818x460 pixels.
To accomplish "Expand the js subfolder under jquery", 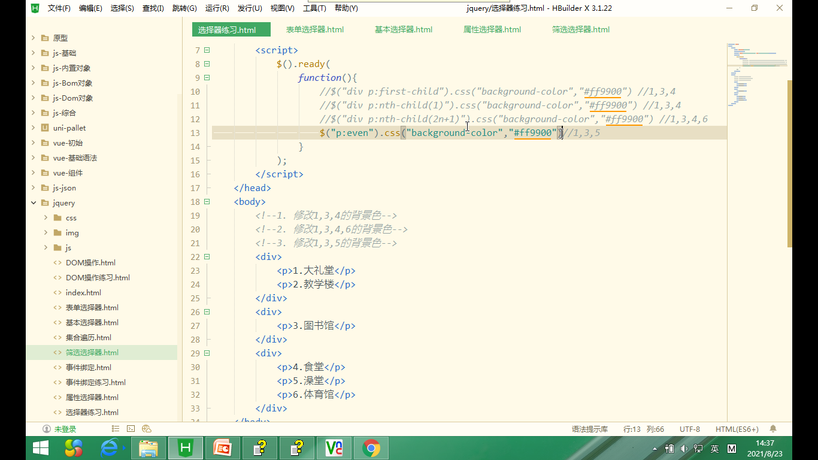I will pos(46,247).
